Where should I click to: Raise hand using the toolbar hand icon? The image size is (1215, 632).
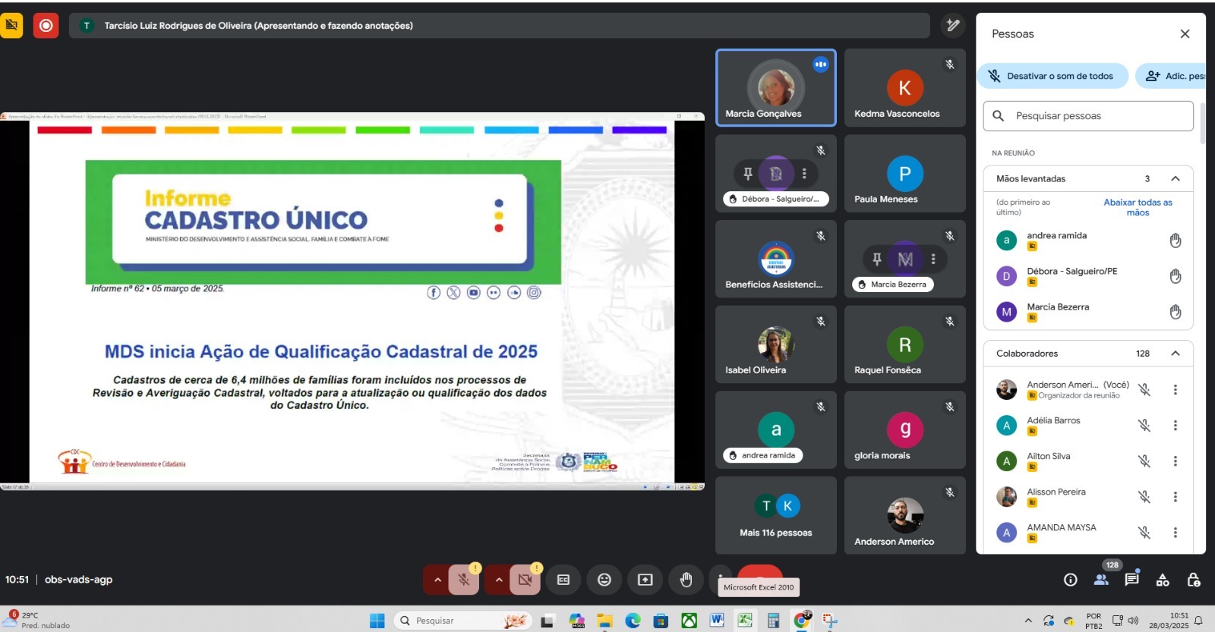686,580
